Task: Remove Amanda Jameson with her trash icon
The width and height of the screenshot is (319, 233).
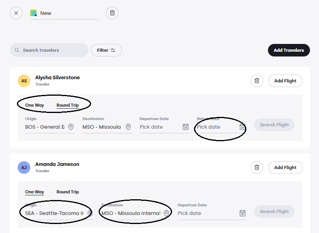Action: pos(257,167)
